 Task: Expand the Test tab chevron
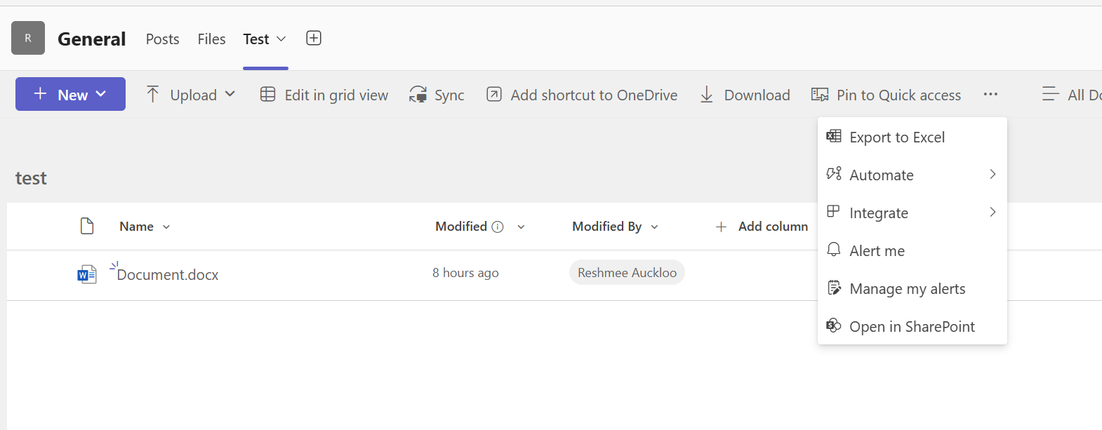(x=281, y=39)
